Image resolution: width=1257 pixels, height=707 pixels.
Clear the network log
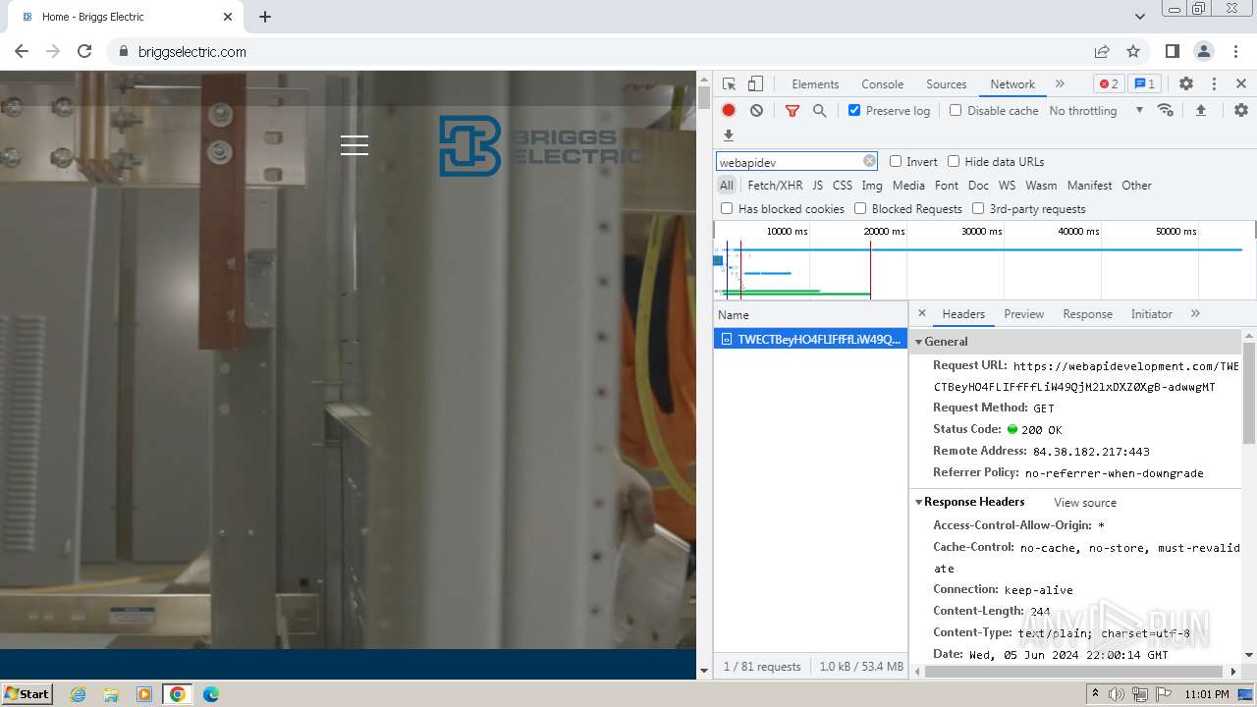pos(756,111)
